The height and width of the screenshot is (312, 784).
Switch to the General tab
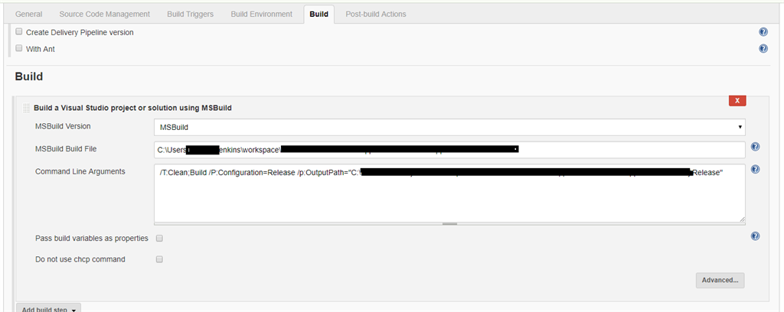(x=29, y=14)
